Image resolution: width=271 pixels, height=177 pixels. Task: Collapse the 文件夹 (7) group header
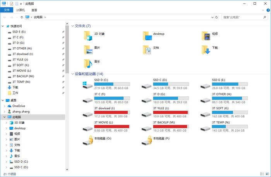(72, 26)
